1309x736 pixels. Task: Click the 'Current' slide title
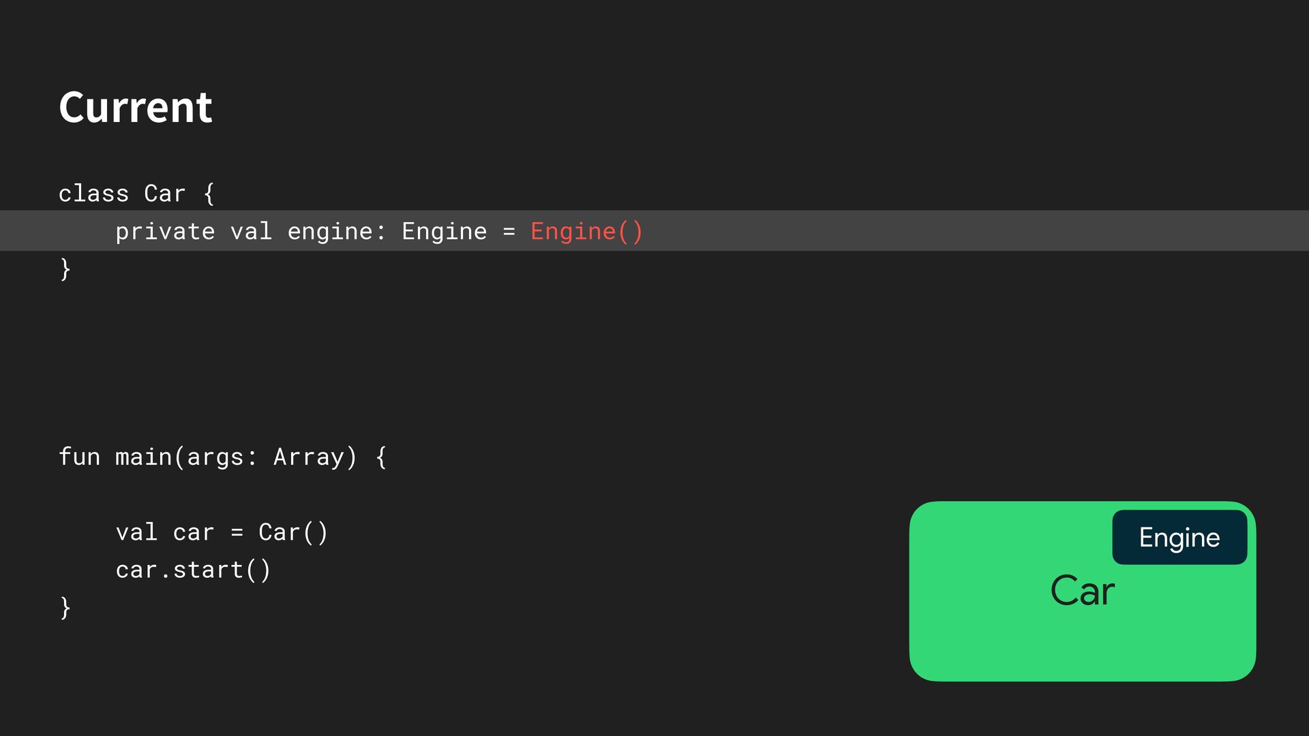[135, 108]
